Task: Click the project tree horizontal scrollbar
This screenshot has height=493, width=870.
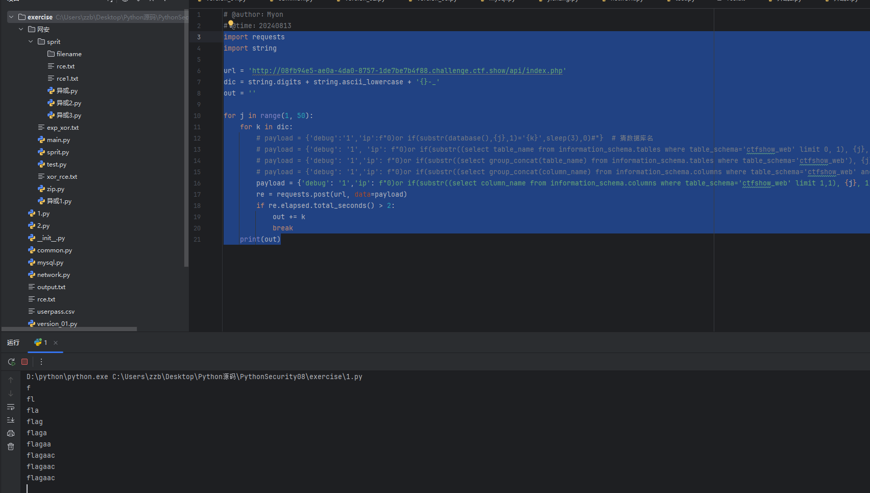Action: coord(69,329)
